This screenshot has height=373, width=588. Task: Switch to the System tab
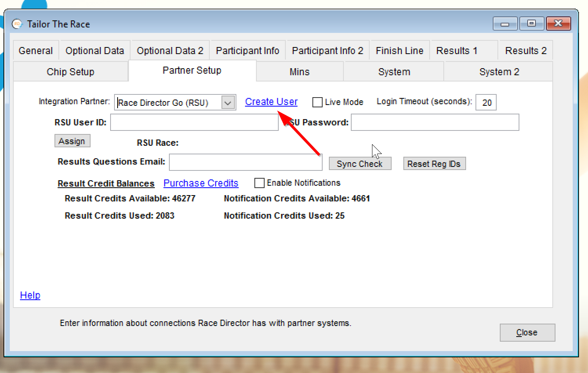[394, 72]
